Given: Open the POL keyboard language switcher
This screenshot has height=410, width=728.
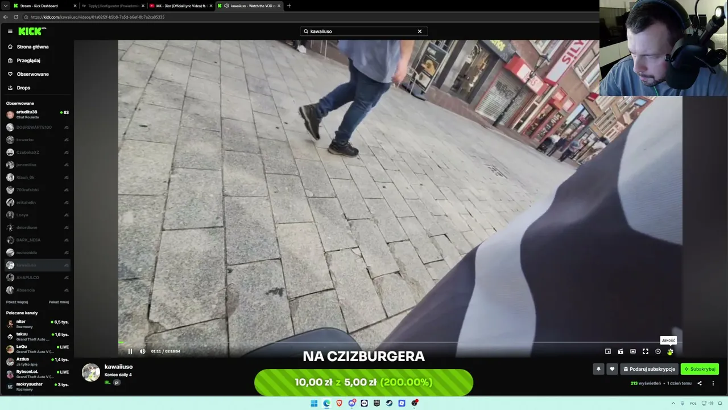Looking at the screenshot, I should 693,403.
